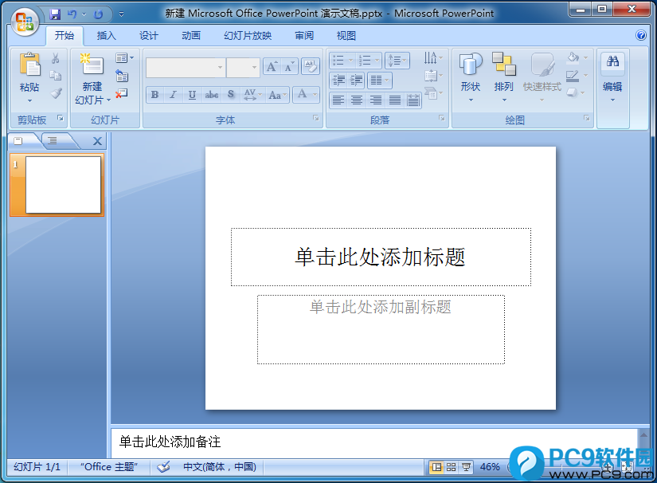
Task: Select slide 1 thumbnail
Action: 63,184
